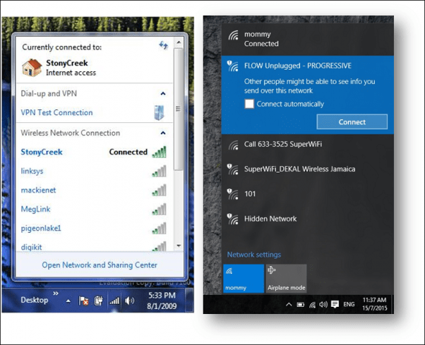Image resolution: width=425 pixels, height=345 pixels.
Task: Select the linksys wireless network
Action: pos(93,171)
